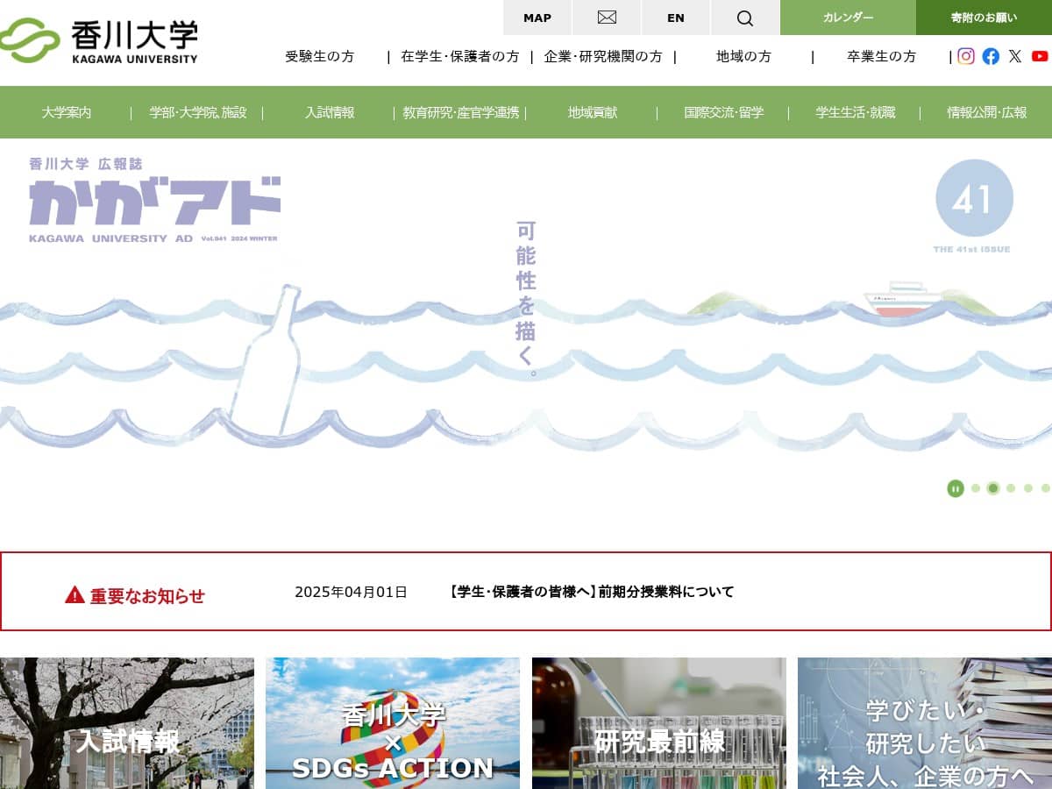Click the 重要なお知らせ heading
The image size is (1052, 789).
147,596
